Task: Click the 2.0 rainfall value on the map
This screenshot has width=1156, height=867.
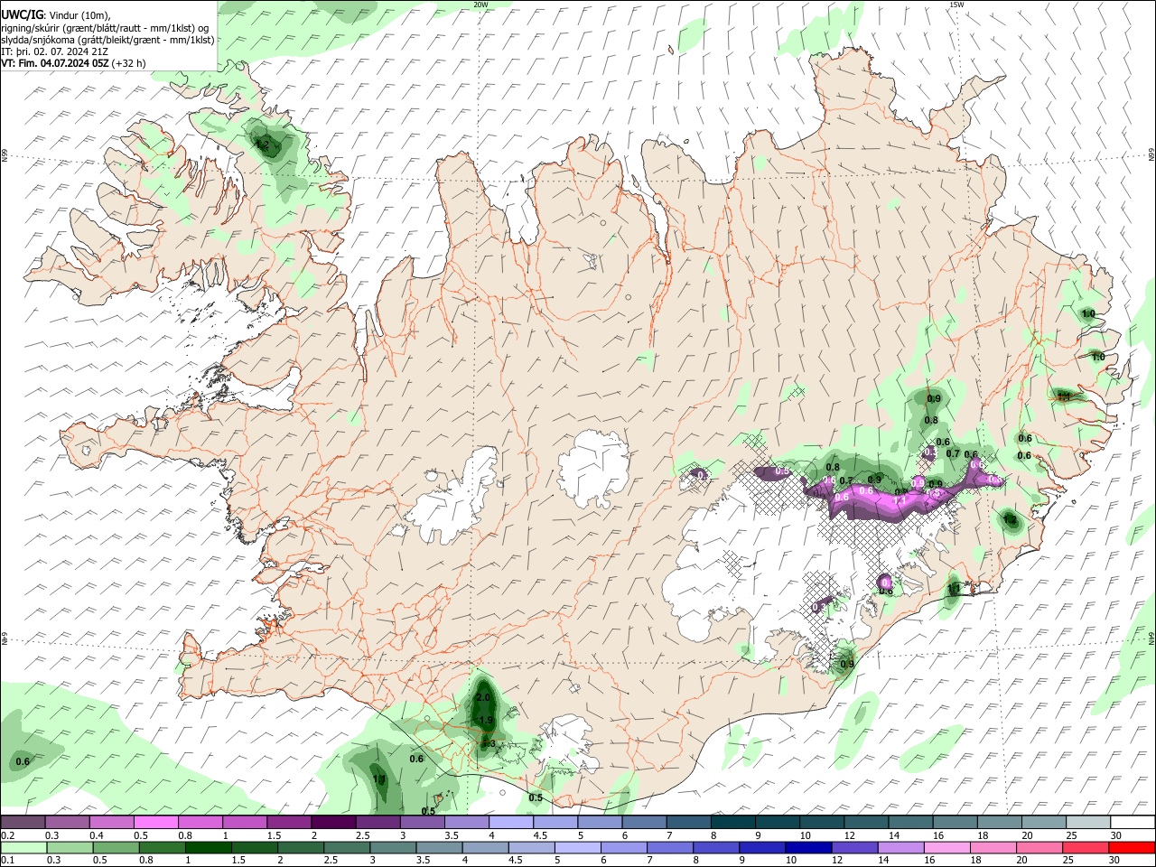Action: 483,697
